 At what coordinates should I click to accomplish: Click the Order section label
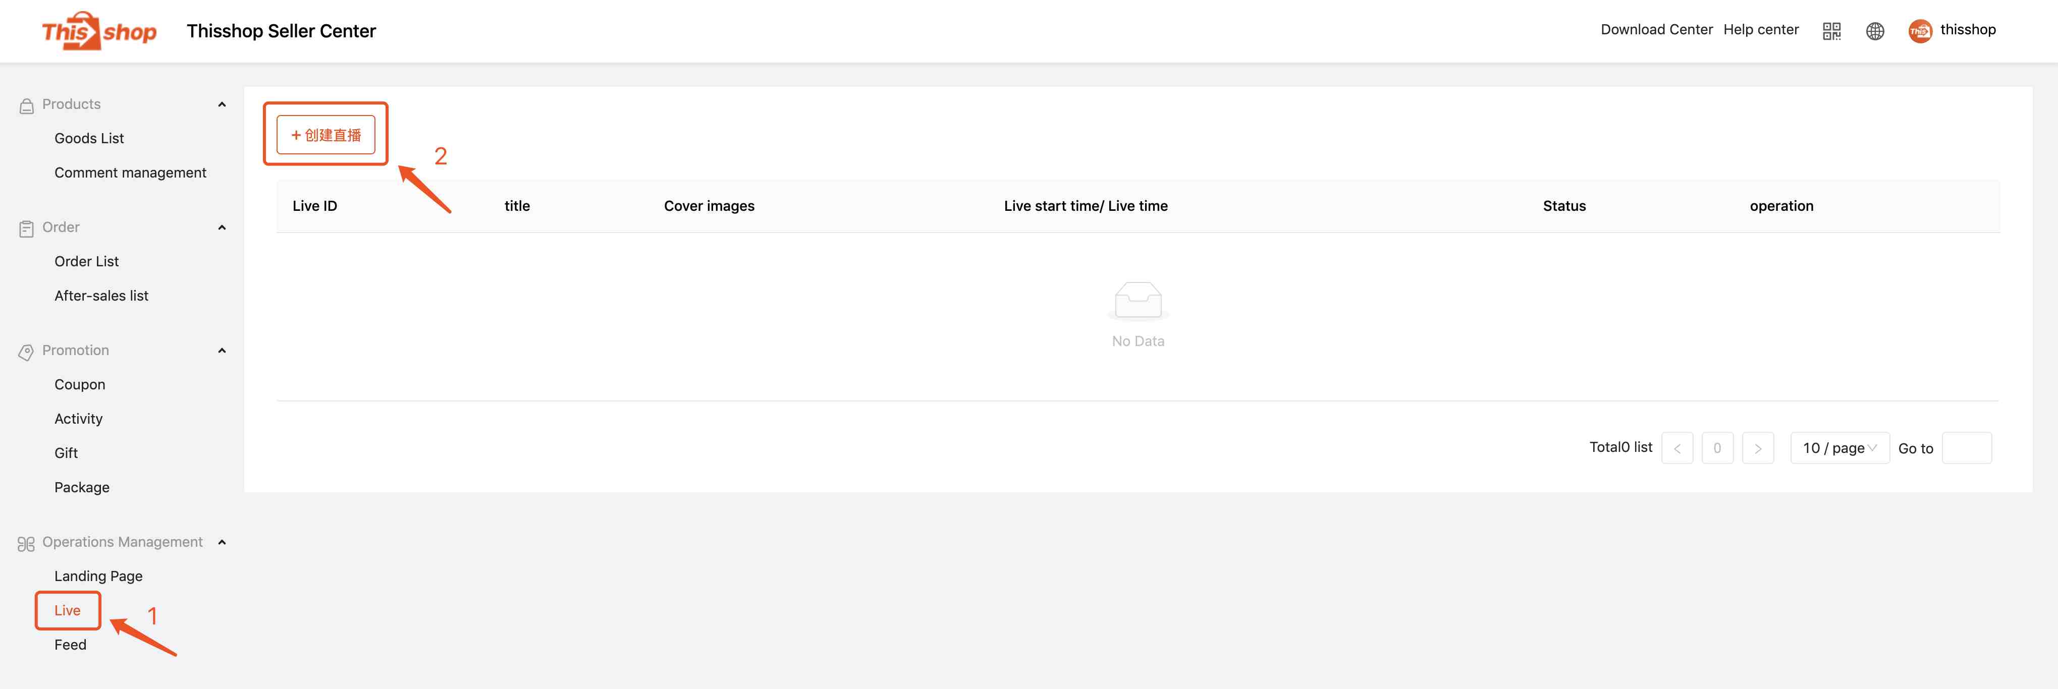pos(61,227)
